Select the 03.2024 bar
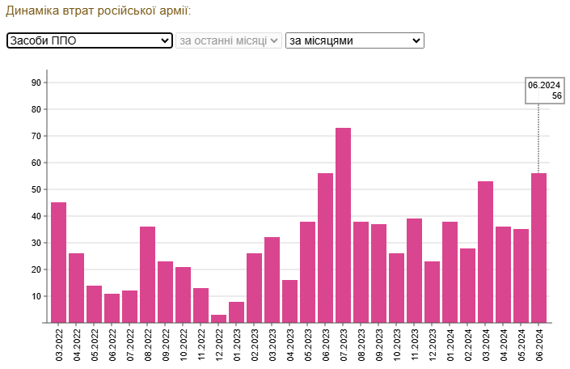 click(485, 252)
